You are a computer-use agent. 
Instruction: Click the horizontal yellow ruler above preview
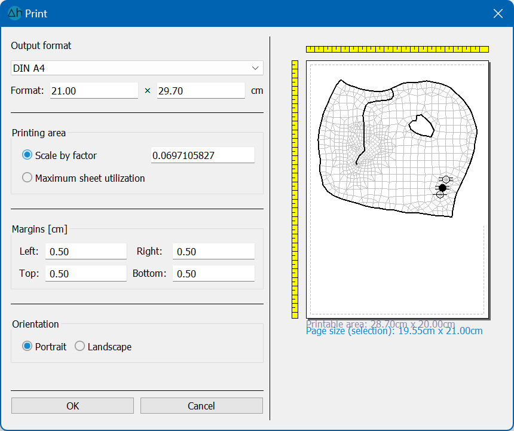coord(397,49)
